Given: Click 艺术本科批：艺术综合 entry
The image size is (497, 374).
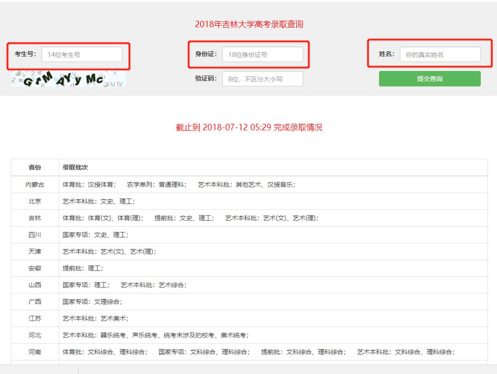Looking at the screenshot, I should pos(154,285).
